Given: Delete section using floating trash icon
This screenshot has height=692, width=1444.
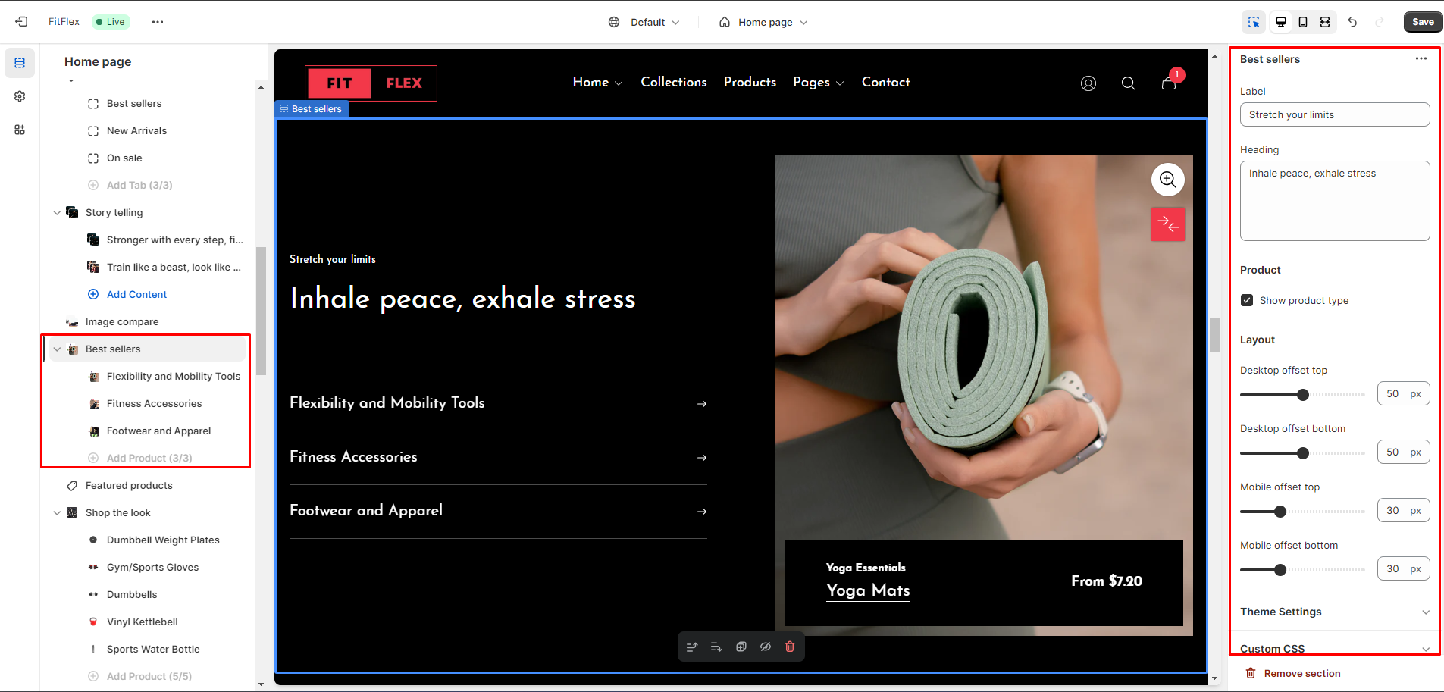Looking at the screenshot, I should point(790,647).
